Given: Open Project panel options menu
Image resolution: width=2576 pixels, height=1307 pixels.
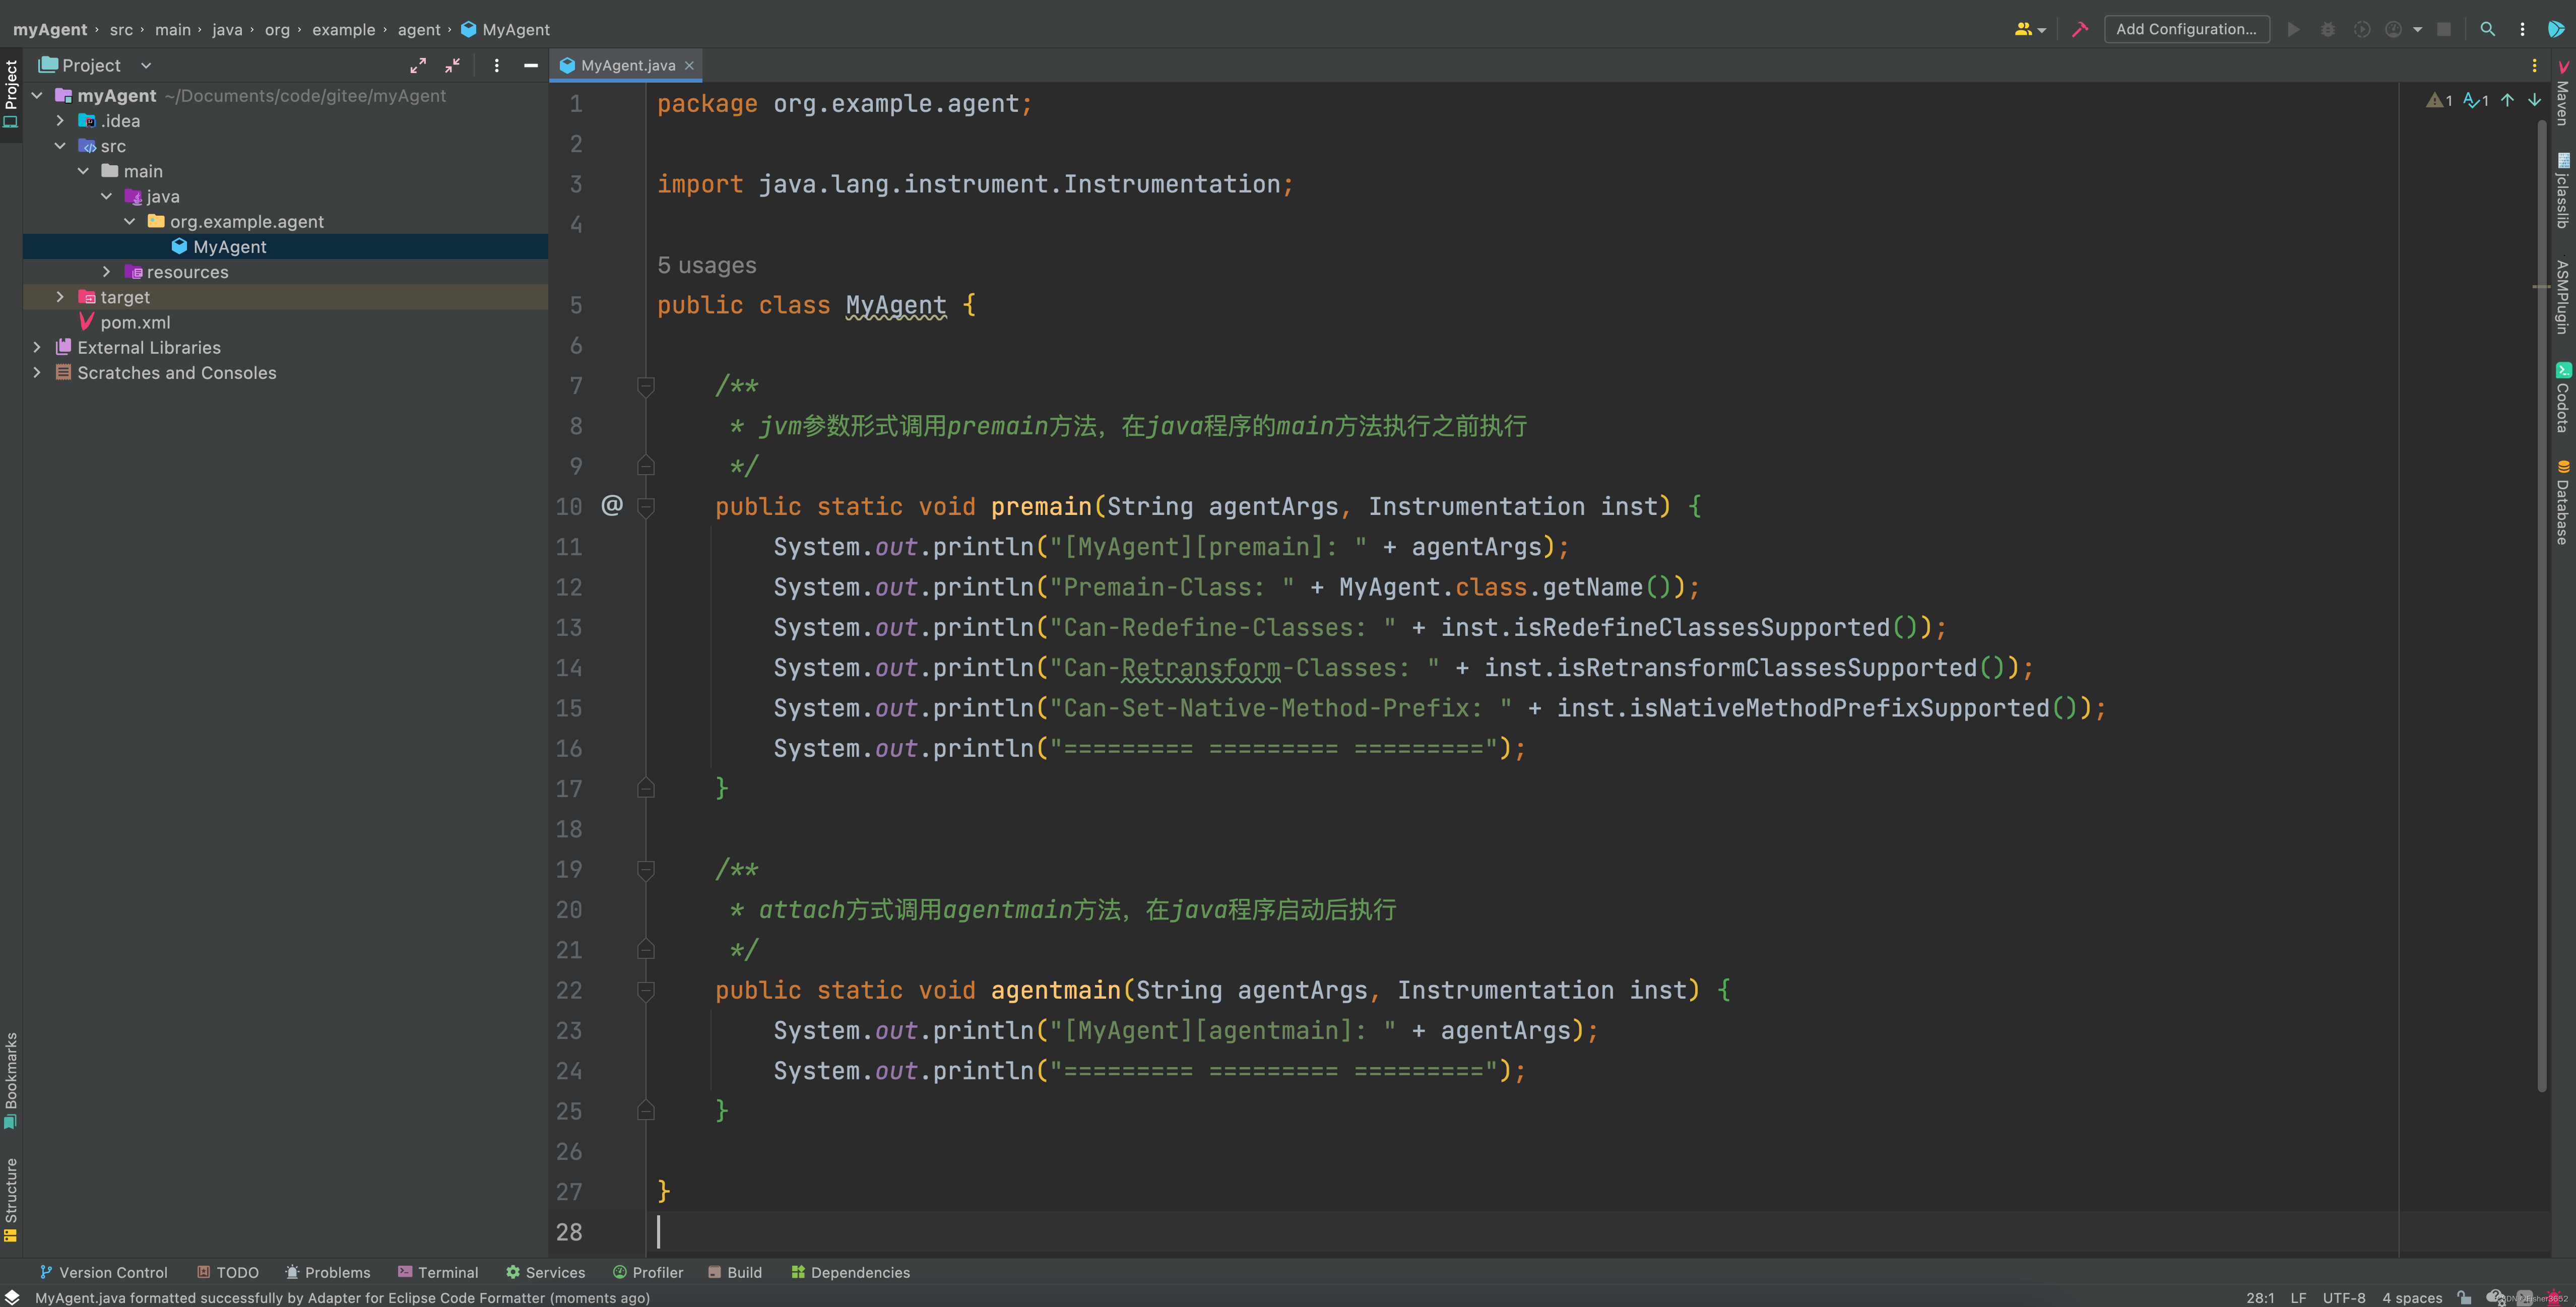Looking at the screenshot, I should click(x=497, y=65).
